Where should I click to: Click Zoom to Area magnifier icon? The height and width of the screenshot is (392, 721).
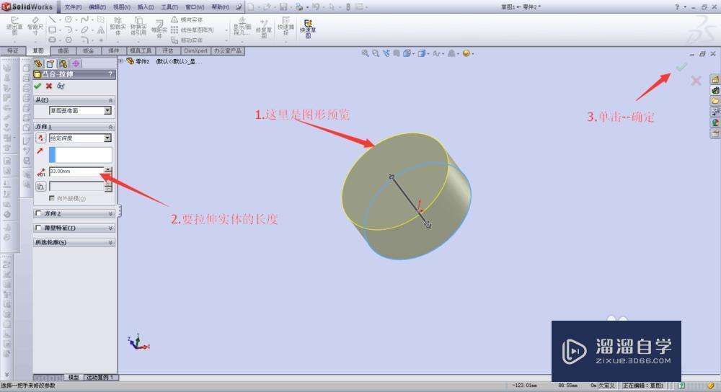(376, 53)
